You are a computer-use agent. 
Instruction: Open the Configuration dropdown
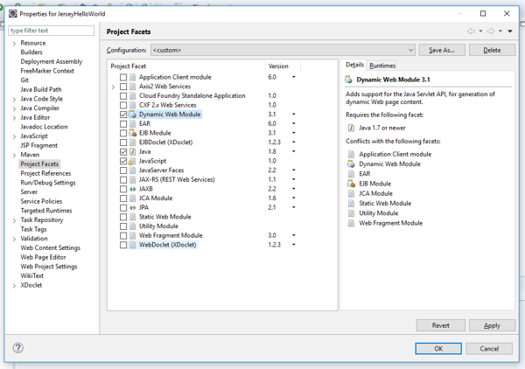coord(283,51)
